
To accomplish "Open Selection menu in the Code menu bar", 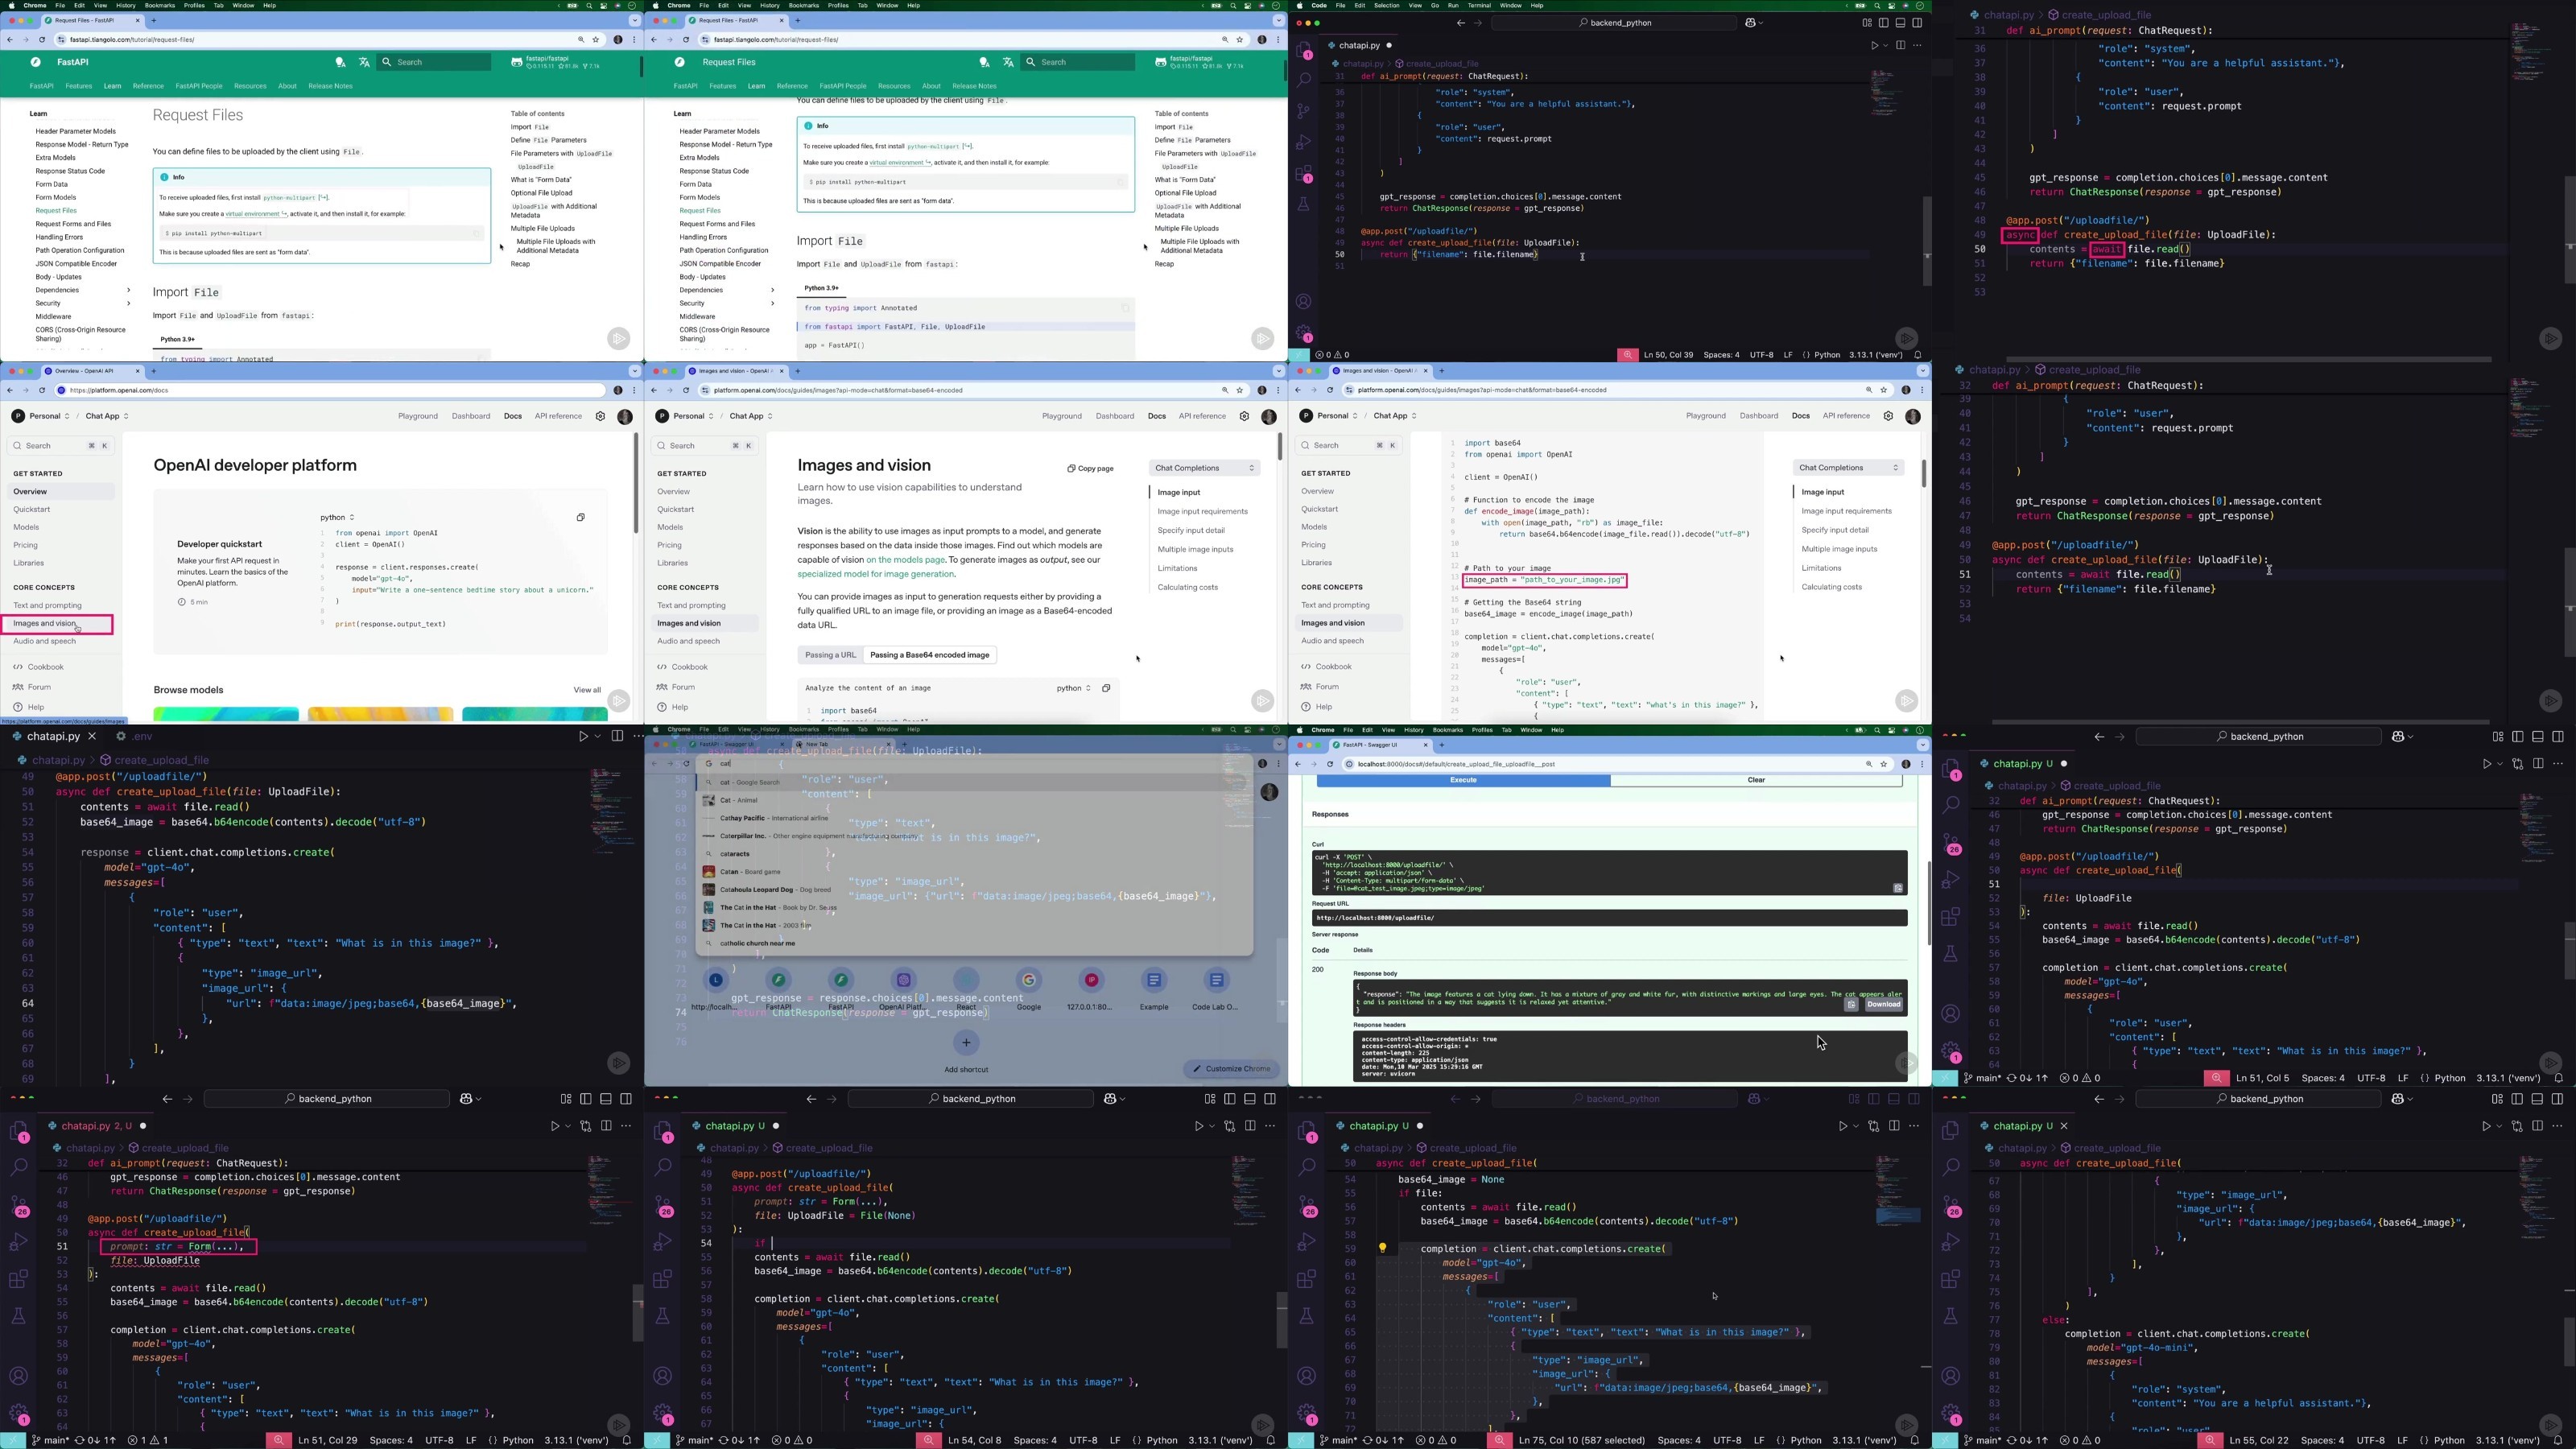I will pyautogui.click(x=1386, y=5).
